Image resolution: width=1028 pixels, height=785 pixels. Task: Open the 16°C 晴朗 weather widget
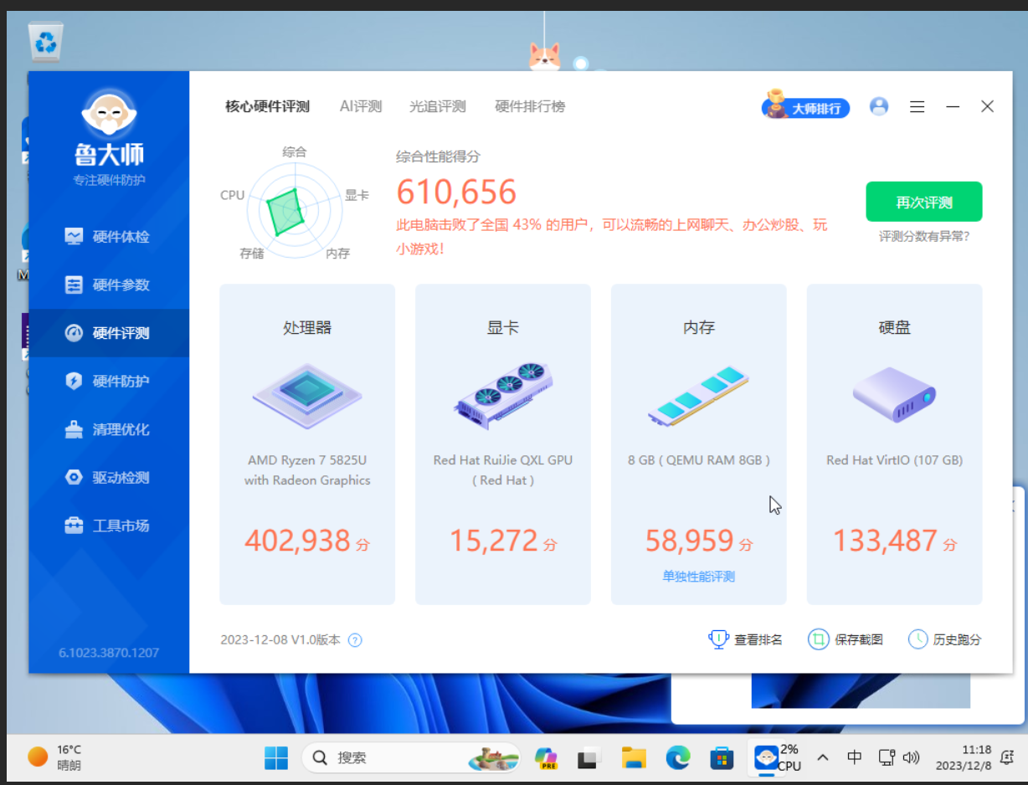55,758
